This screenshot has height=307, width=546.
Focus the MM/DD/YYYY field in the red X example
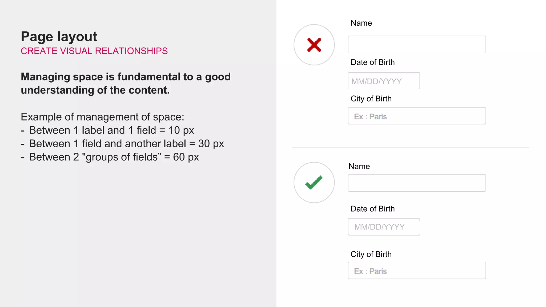[x=384, y=81]
